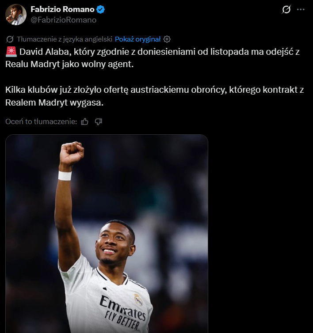Click the "Pokaż oryginał" link

[x=137, y=39]
